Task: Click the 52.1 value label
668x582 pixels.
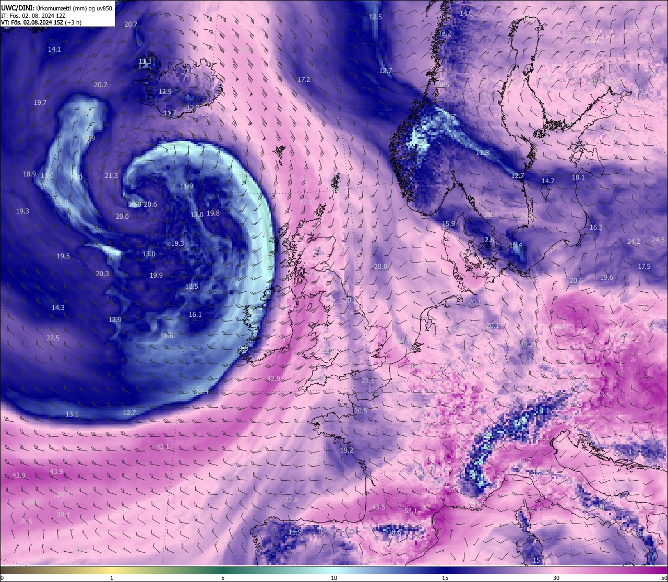Action: pos(411,511)
